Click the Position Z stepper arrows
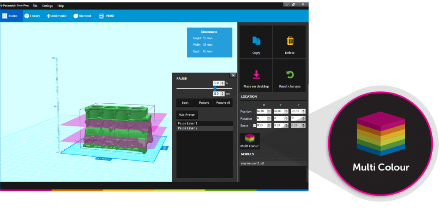This screenshot has height=213, width=440. (x=304, y=111)
